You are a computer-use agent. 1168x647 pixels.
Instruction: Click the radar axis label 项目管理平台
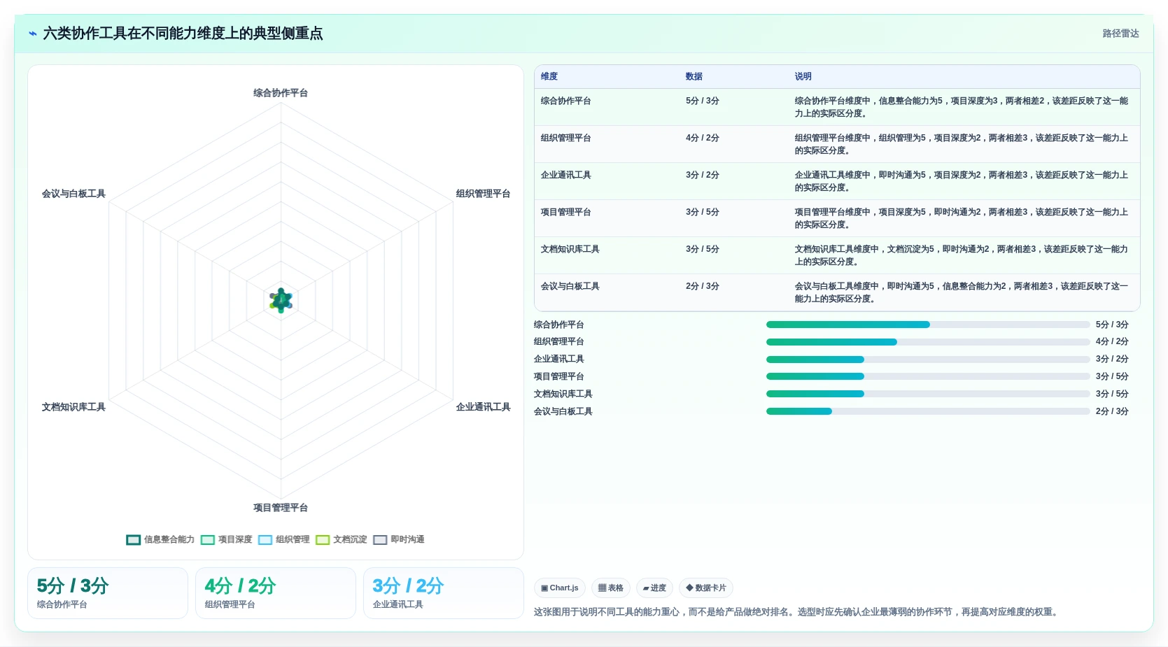pos(281,508)
